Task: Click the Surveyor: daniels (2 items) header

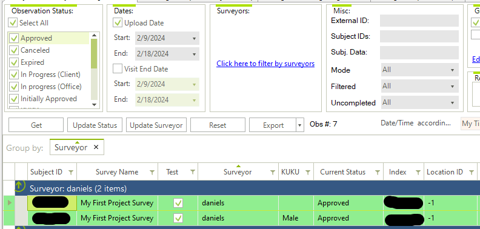Action: [78, 188]
